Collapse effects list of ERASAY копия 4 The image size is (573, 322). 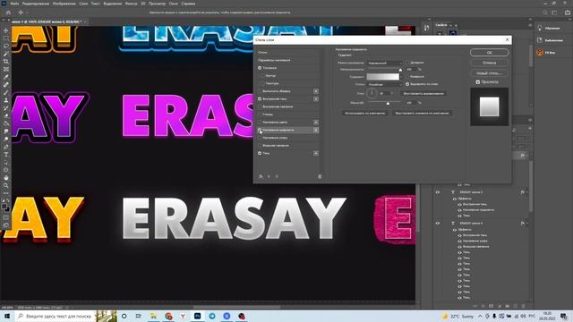527,223
